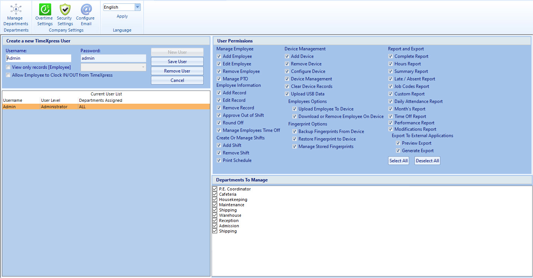Click the Save User button
The image size is (533, 278).
click(177, 62)
